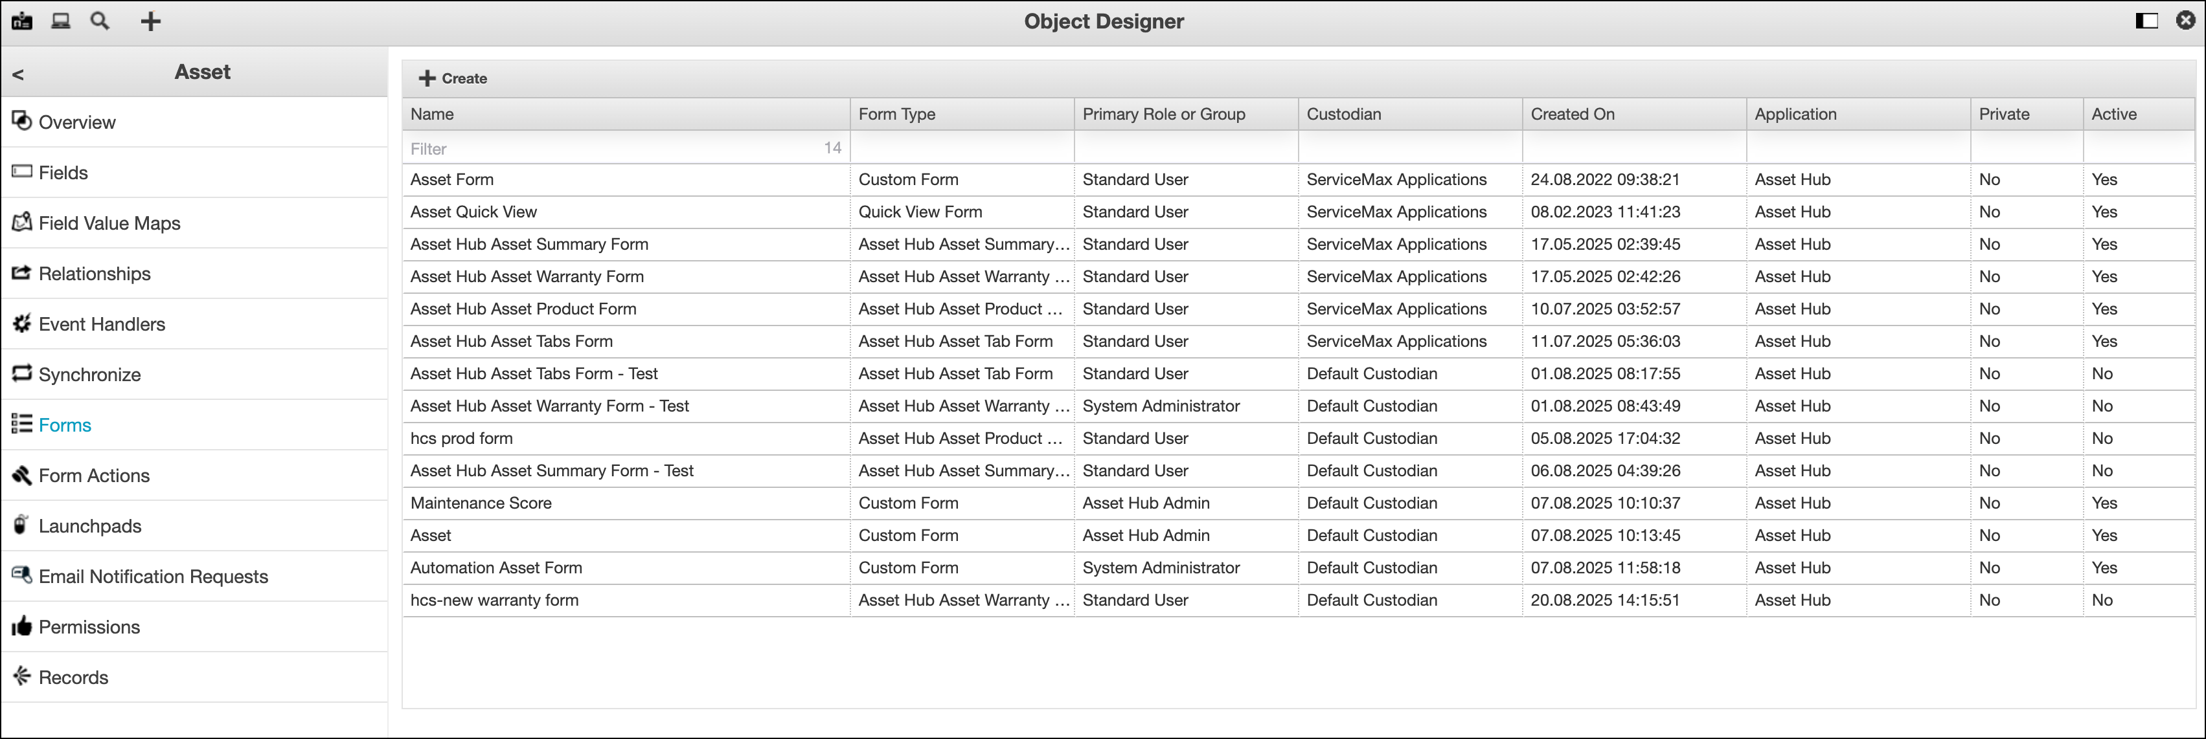Sort by the Form Type column header
The height and width of the screenshot is (739, 2206).
(x=962, y=114)
